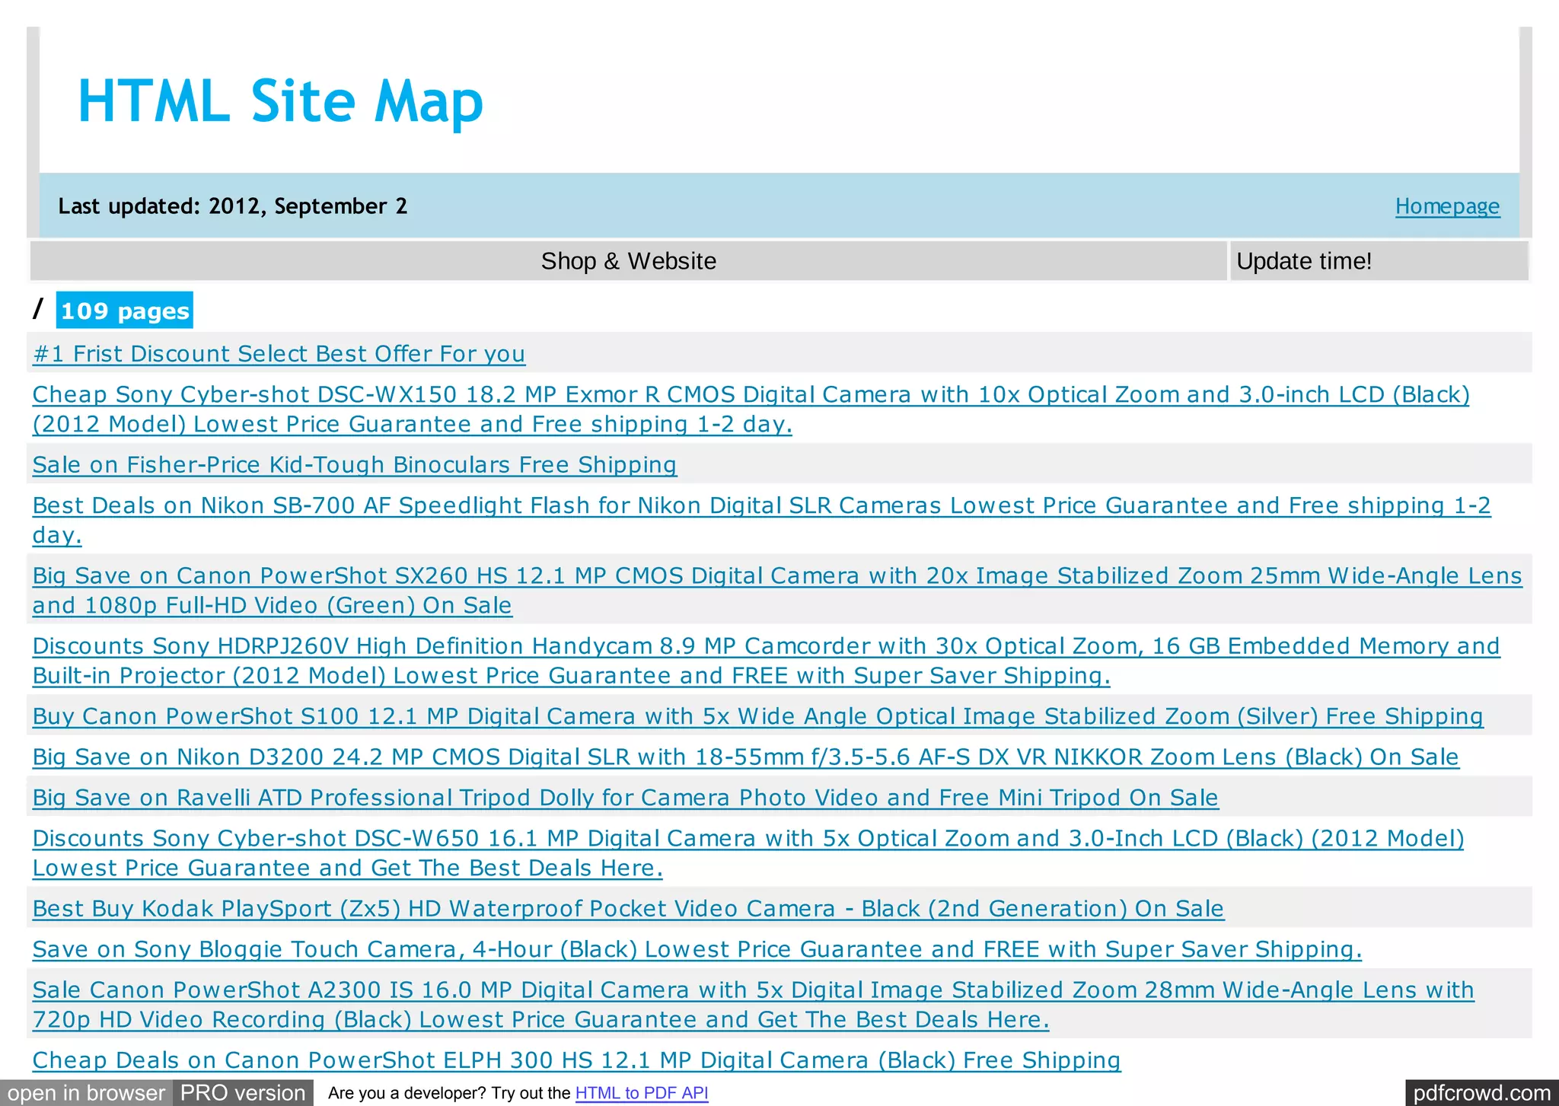
Task: Follow the HTML to PDF API link
Action: tap(641, 1094)
